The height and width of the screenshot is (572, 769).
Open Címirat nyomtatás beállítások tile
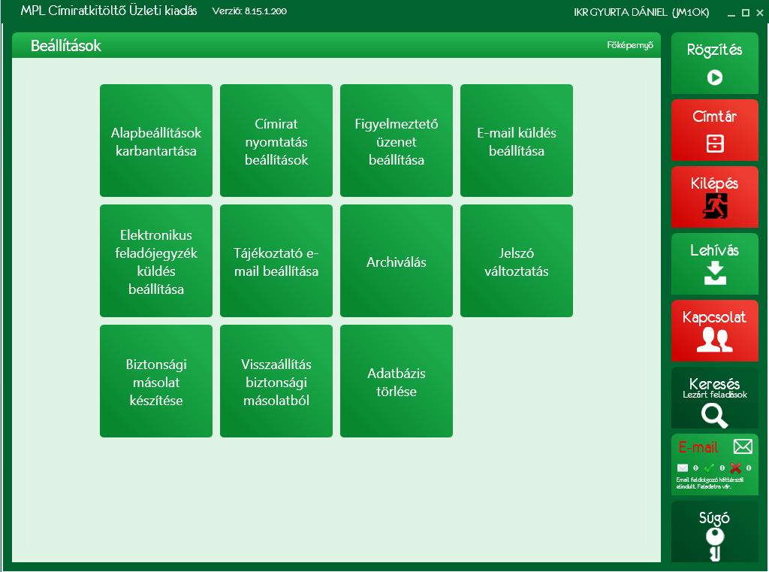276,141
